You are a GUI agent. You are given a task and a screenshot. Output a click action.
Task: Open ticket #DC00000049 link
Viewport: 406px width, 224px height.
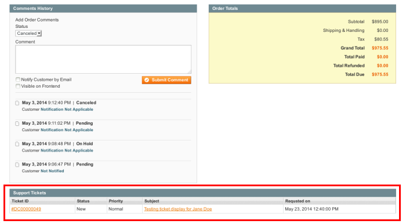(x=26, y=209)
